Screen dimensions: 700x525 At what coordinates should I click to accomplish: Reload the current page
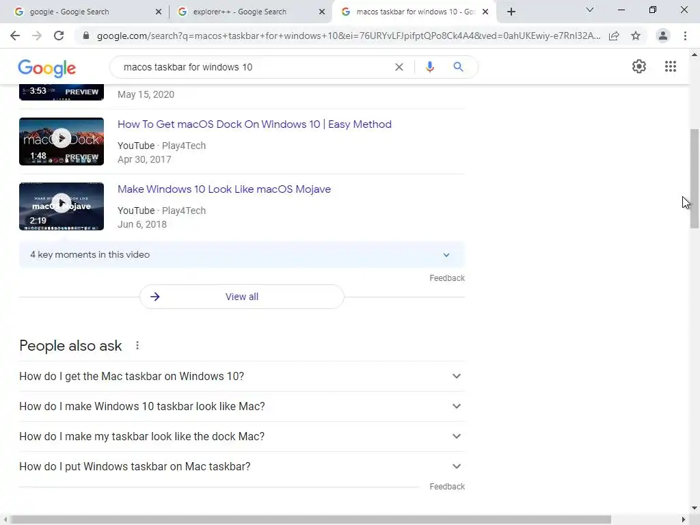click(59, 36)
